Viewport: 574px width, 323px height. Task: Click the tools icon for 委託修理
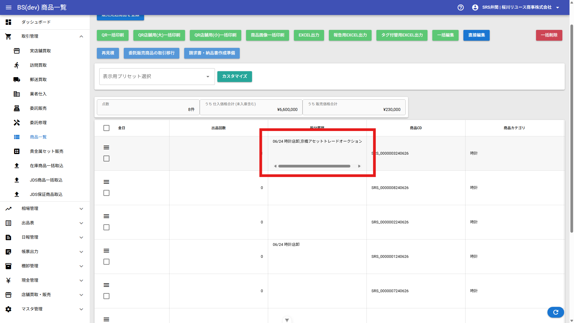(17, 123)
